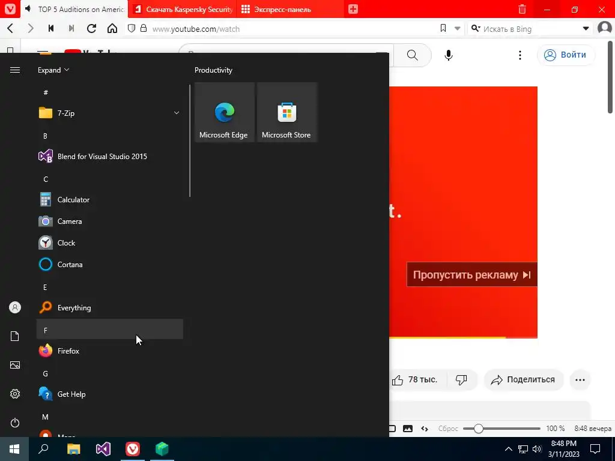Viewport: 615px width, 461px height.
Task: Open Settings gear in Start sidebar
Action: pos(15,394)
